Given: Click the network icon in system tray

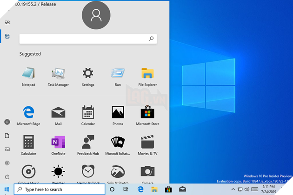Looking at the screenshot, I should 240,189.
